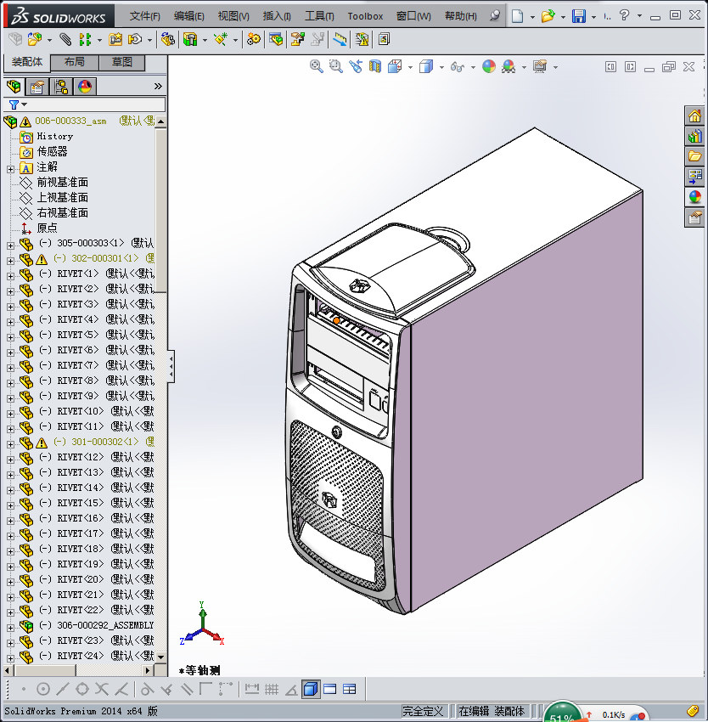Open Custom Properties task pane icon

point(694,217)
